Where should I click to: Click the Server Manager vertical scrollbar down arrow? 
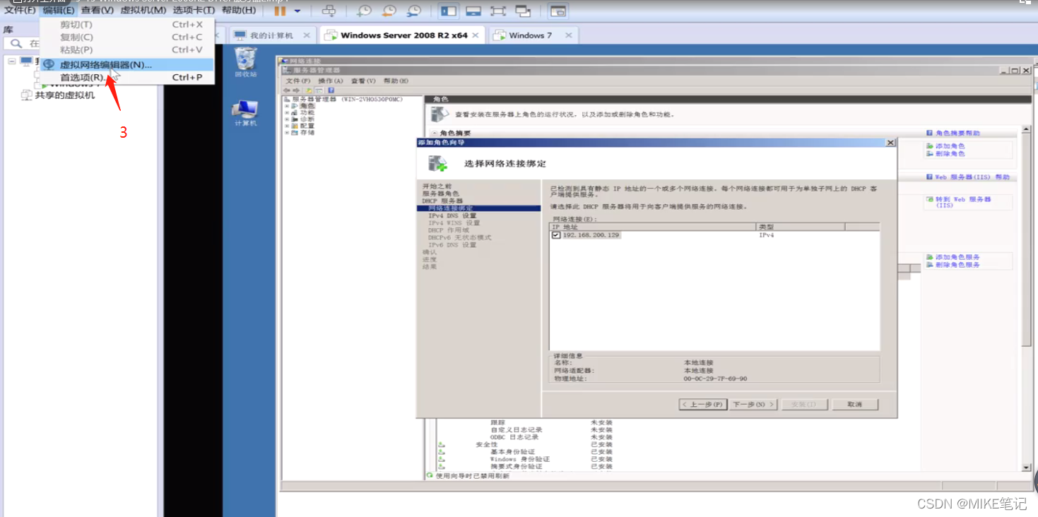click(x=1027, y=468)
